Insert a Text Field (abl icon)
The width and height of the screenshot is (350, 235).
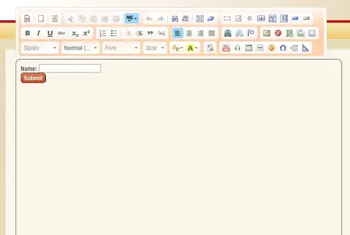pos(261,19)
